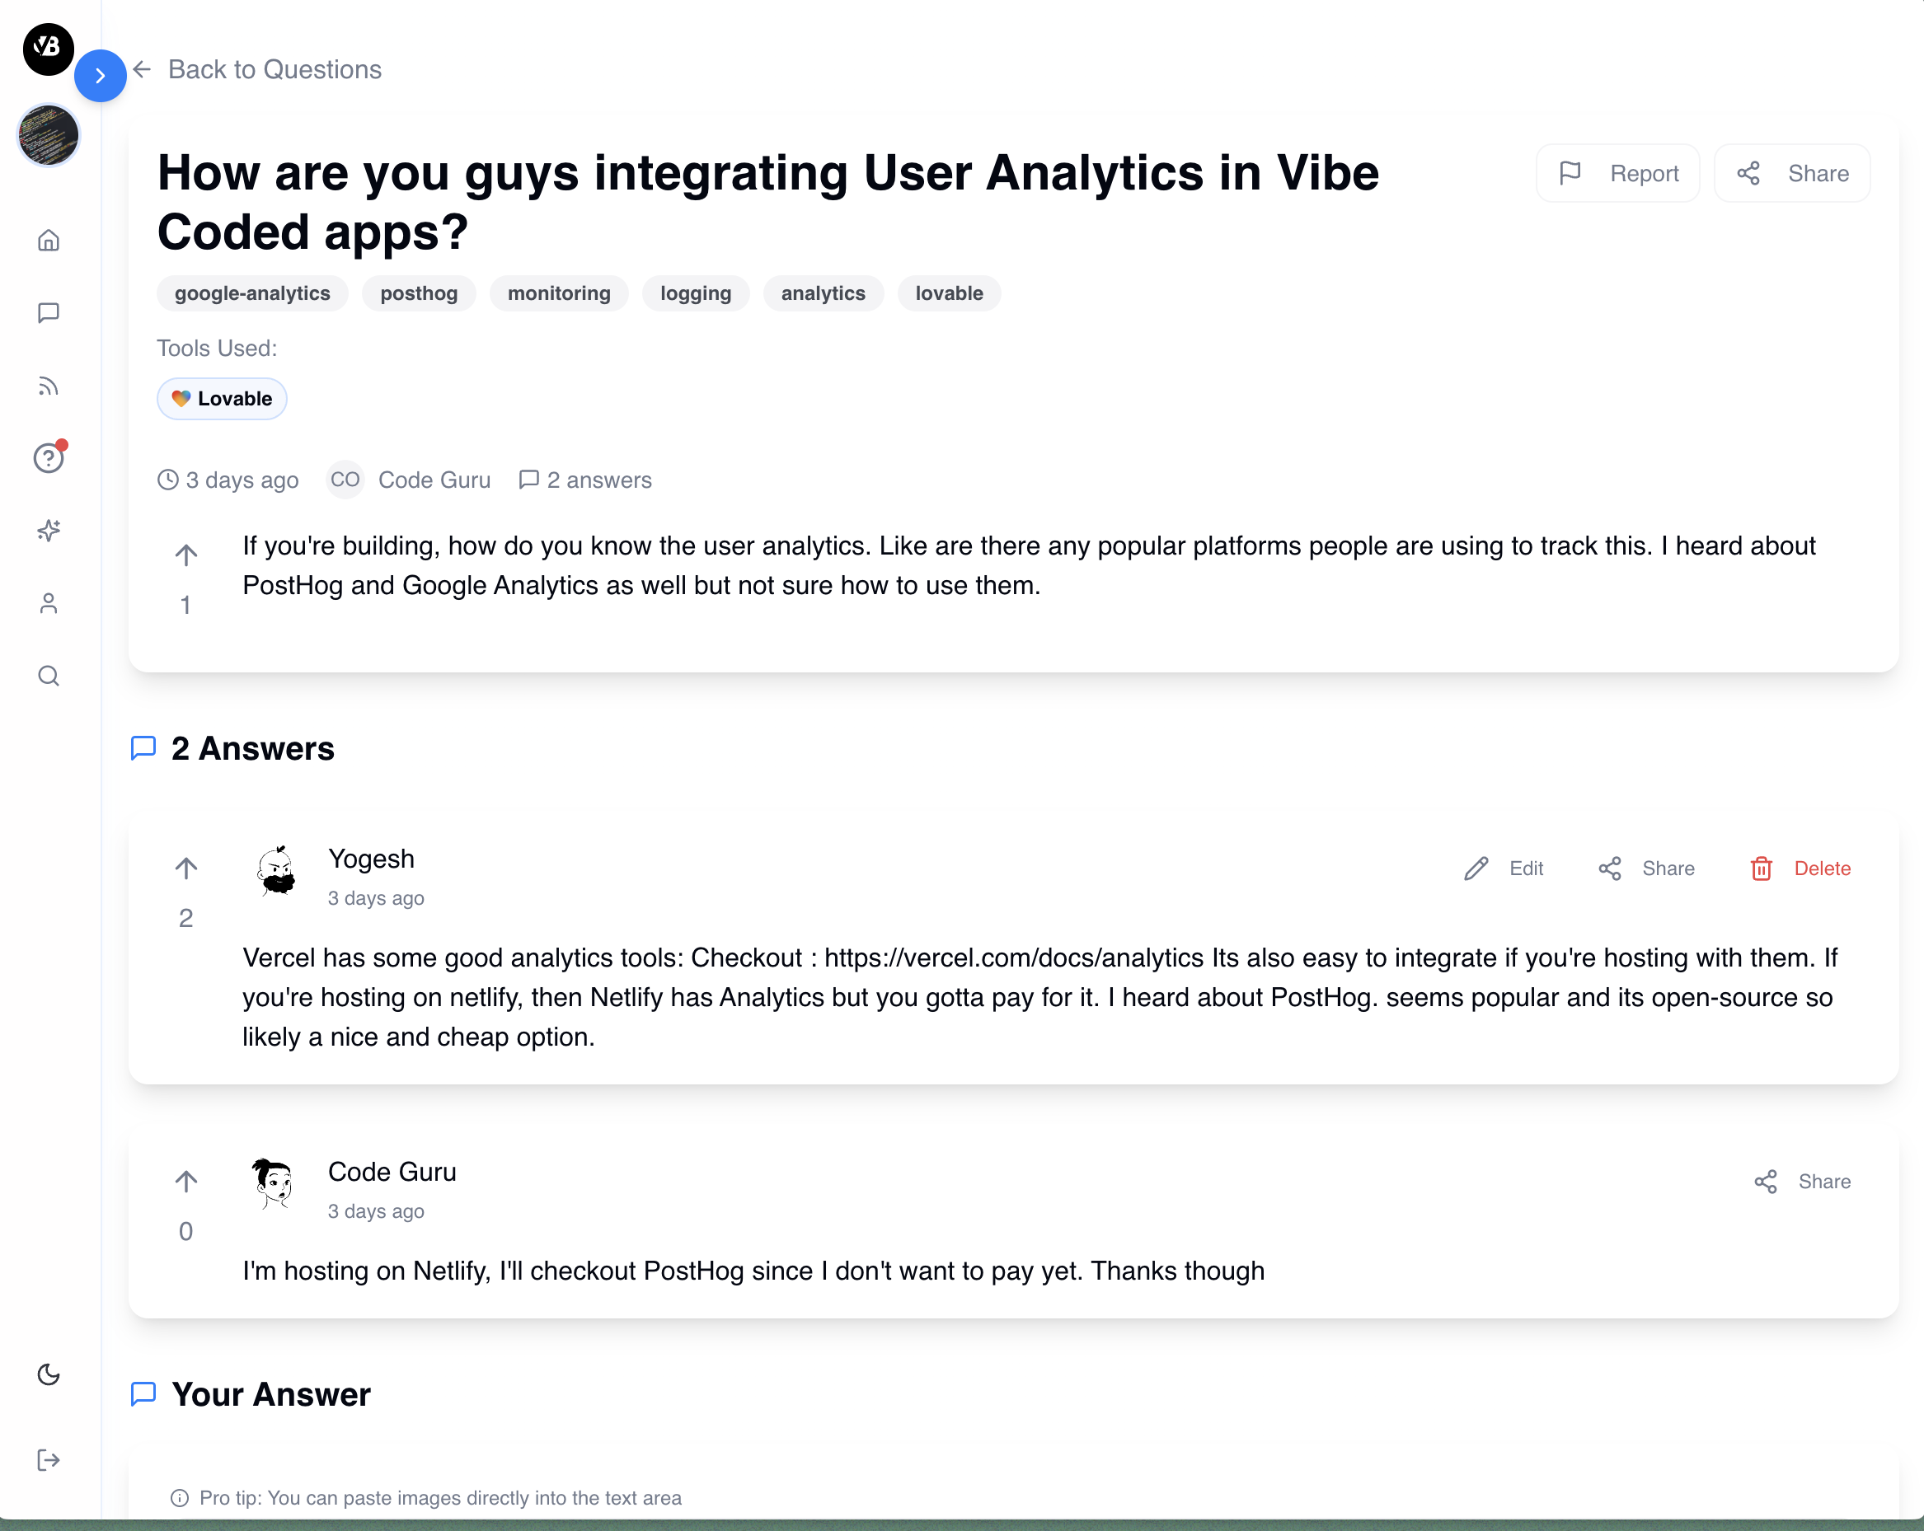
Task: Open the RSS feed sidebar icon
Action: click(x=49, y=386)
